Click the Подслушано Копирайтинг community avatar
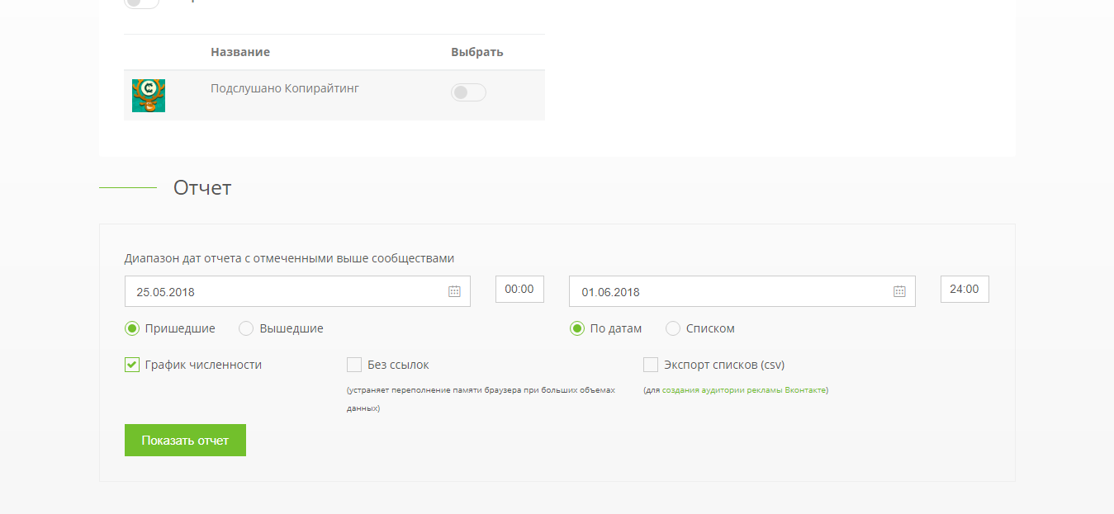The width and height of the screenshot is (1114, 514). [x=149, y=96]
